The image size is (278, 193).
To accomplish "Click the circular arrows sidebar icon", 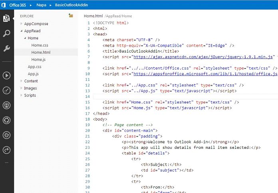I will [6, 120].
